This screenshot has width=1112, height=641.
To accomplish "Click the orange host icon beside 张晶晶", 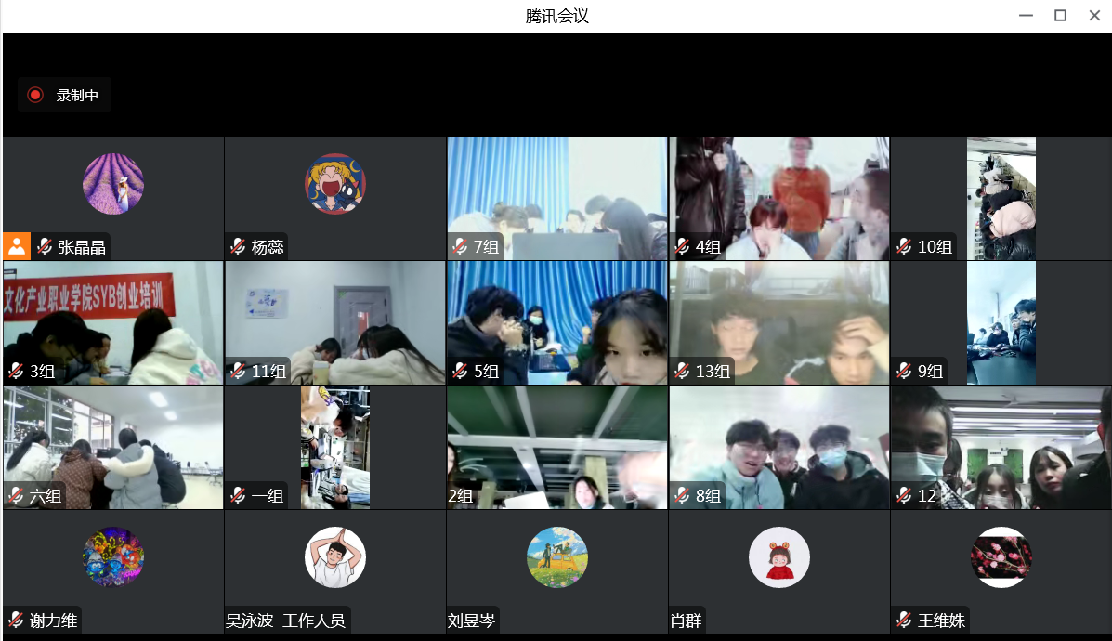I will click(x=17, y=246).
